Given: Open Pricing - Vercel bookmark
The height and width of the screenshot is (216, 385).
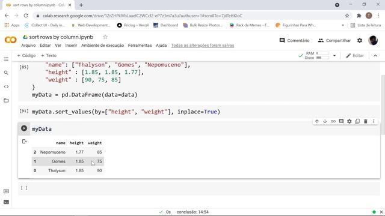Looking at the screenshot, I should (133, 25).
